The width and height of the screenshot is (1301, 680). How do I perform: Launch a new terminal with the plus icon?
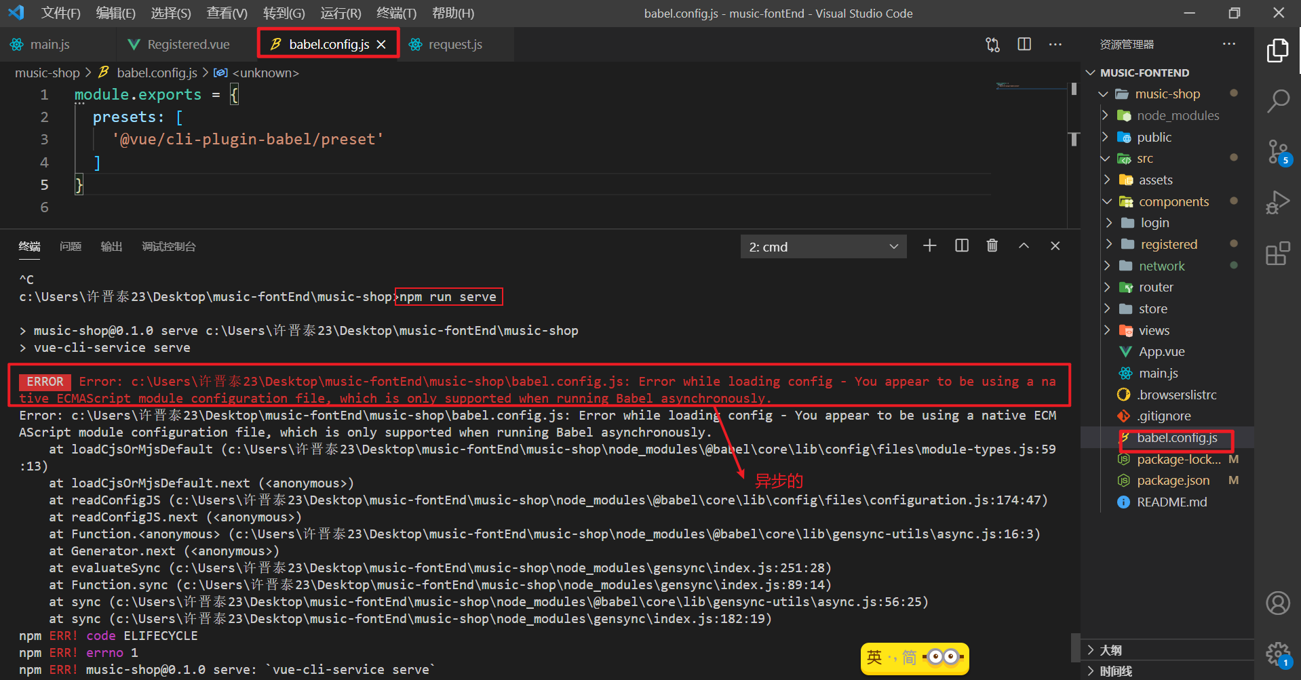pos(929,245)
